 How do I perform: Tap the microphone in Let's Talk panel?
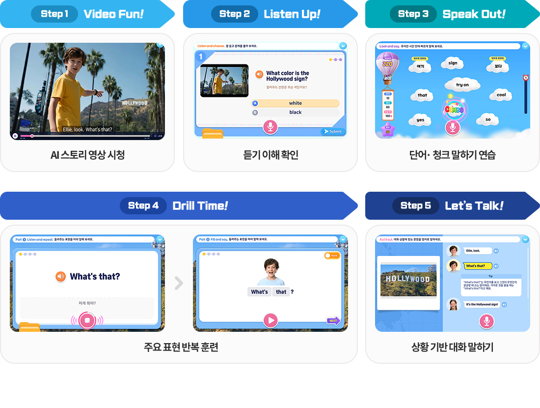point(486,321)
